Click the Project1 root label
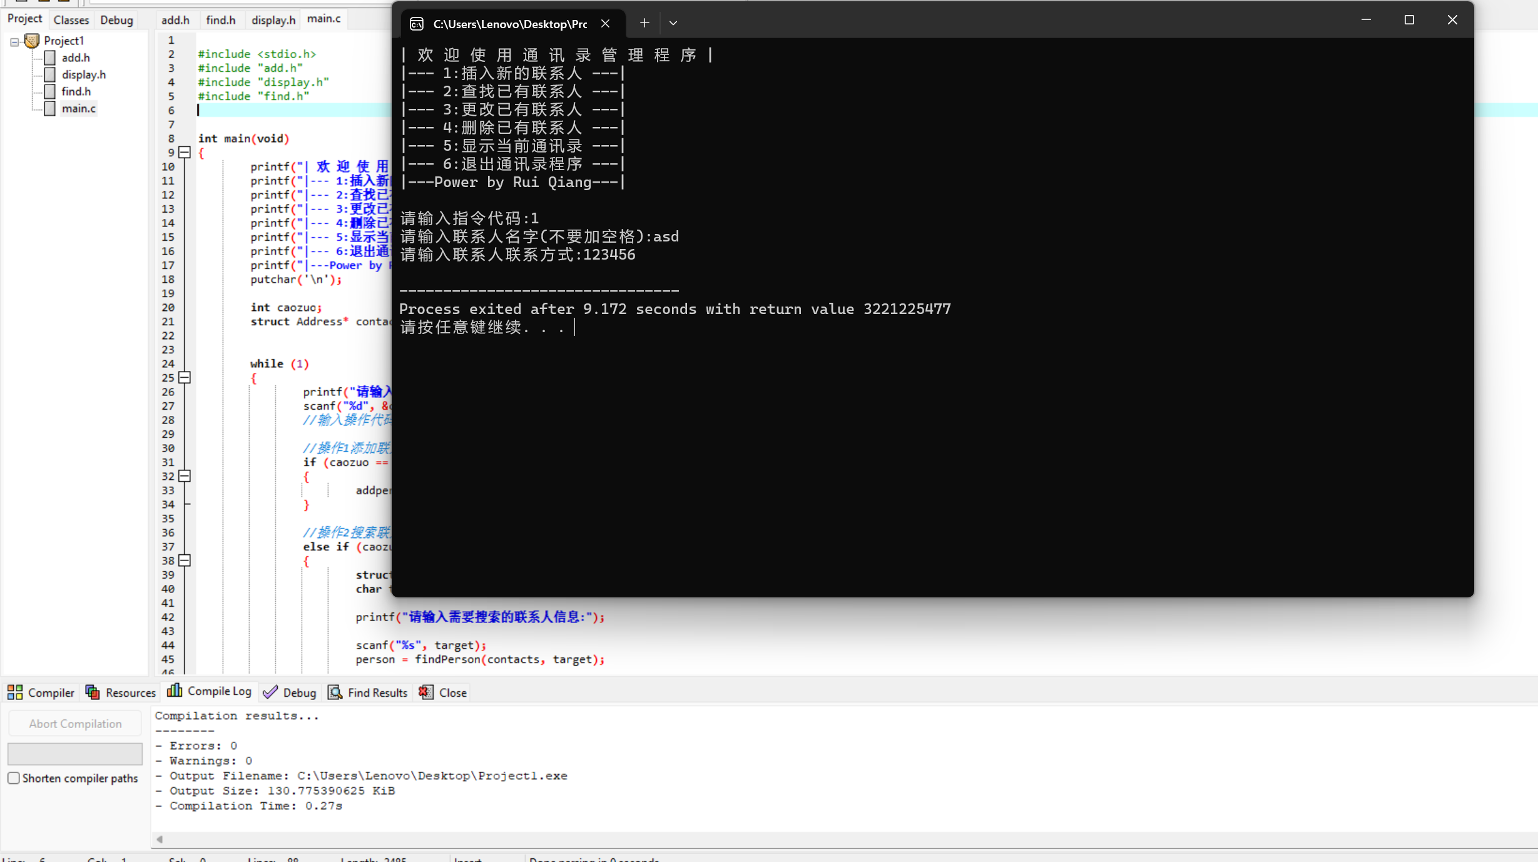The width and height of the screenshot is (1538, 862). (x=64, y=41)
